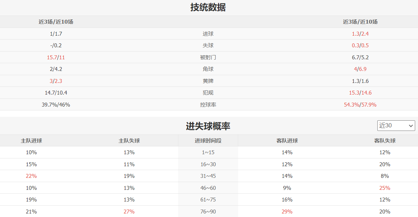This screenshot has width=418, height=217.
Task: Select the 进球时间段 column header
Action: [x=208, y=141]
